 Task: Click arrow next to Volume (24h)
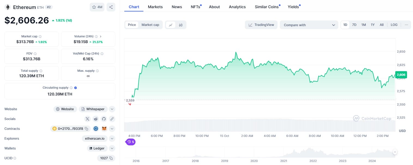[x=101, y=36]
